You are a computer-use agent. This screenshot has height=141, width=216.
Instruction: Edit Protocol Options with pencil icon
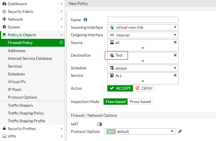180,132
